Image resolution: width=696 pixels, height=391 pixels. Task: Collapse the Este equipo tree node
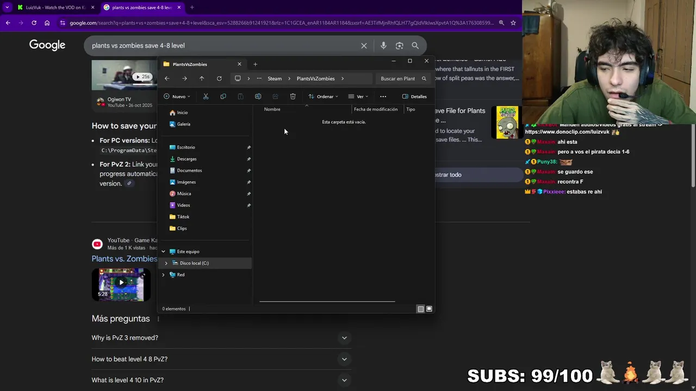click(163, 251)
